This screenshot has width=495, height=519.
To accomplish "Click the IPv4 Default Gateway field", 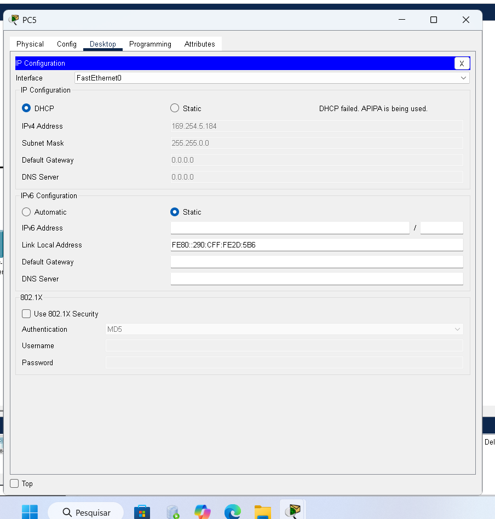I will (x=316, y=160).
